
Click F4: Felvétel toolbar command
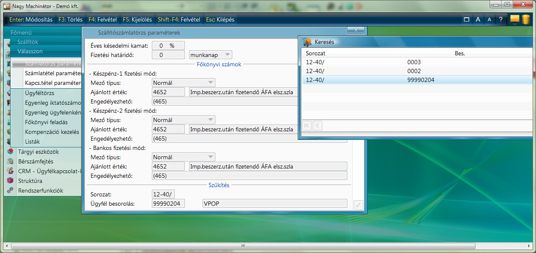(x=103, y=19)
